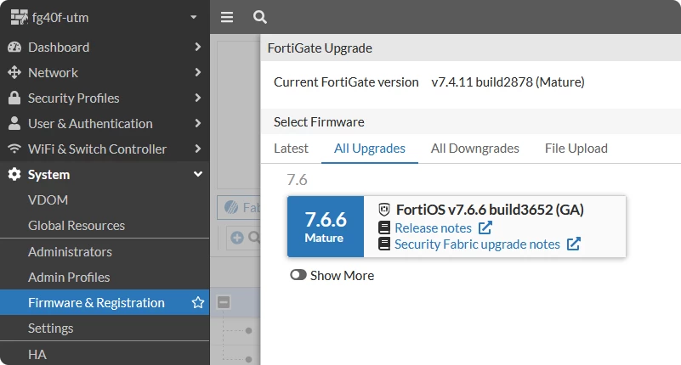Click the FortiGate firewall device icon
This screenshot has width=681, height=365.
(x=19, y=17)
